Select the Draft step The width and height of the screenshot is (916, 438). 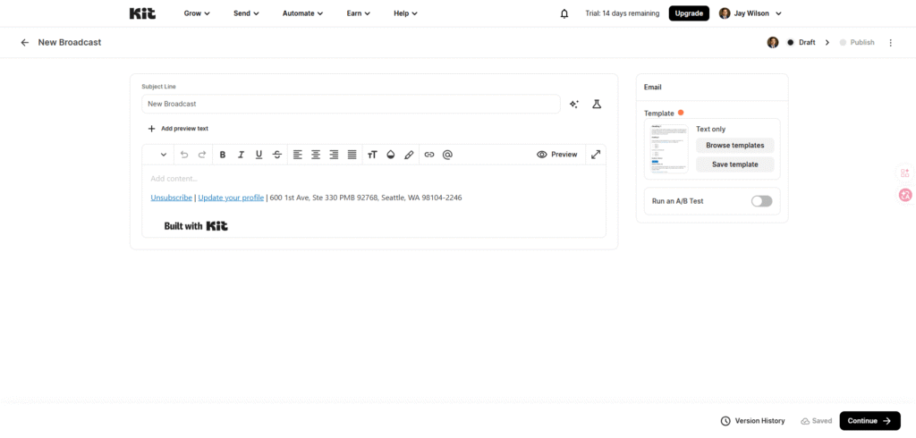[801, 43]
